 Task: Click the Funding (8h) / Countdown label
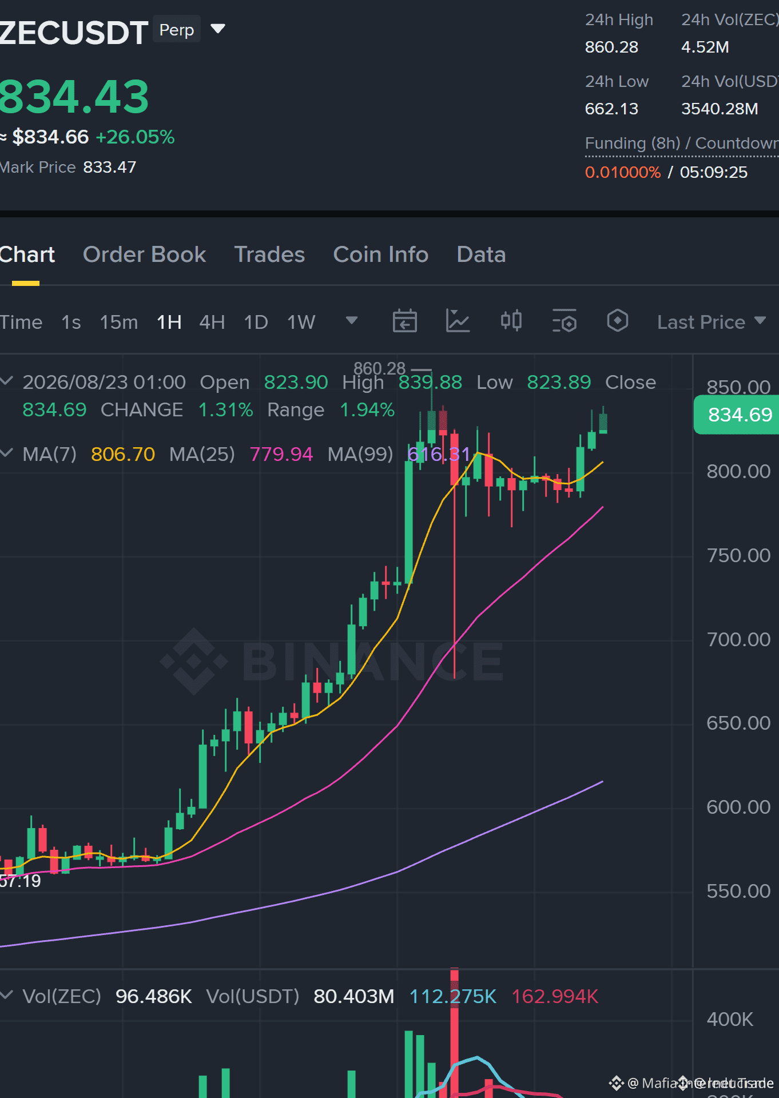682,143
